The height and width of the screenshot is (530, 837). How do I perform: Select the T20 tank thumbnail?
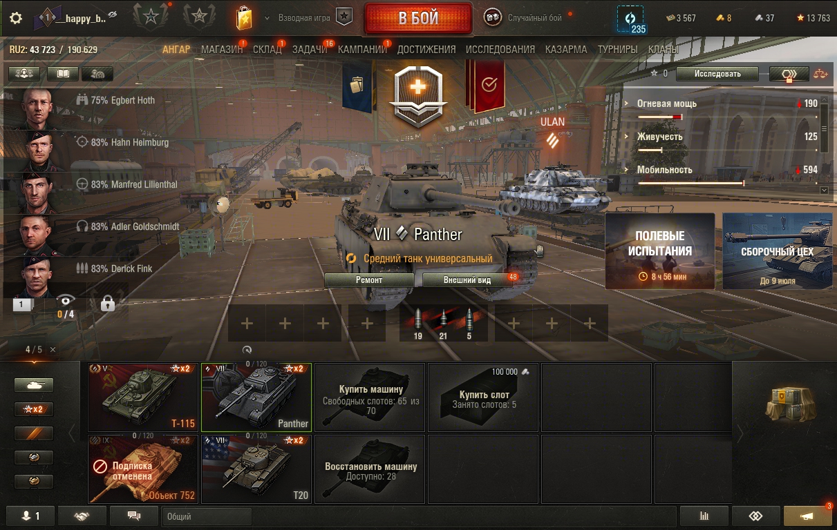(256, 469)
